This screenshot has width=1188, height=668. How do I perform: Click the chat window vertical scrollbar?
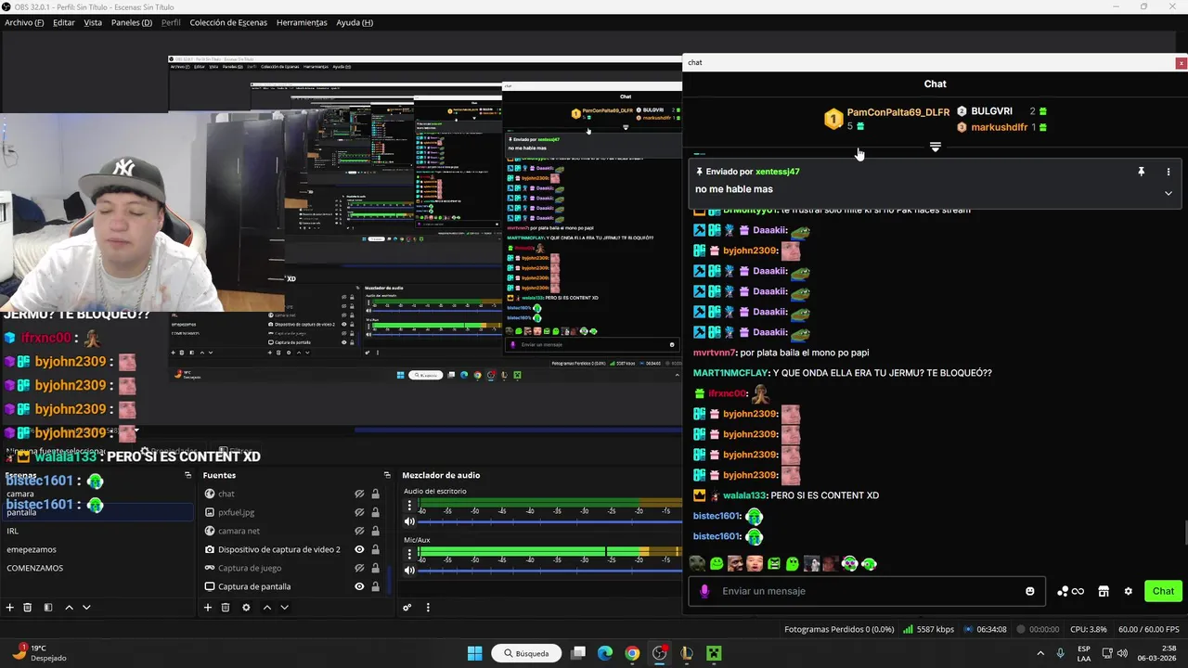pos(1184,534)
